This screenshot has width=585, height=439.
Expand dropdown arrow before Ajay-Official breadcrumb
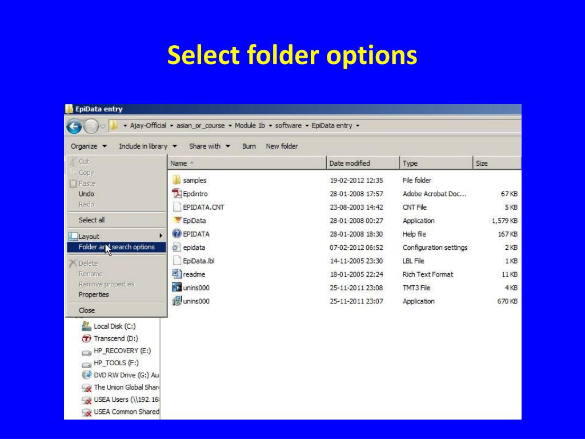point(125,126)
